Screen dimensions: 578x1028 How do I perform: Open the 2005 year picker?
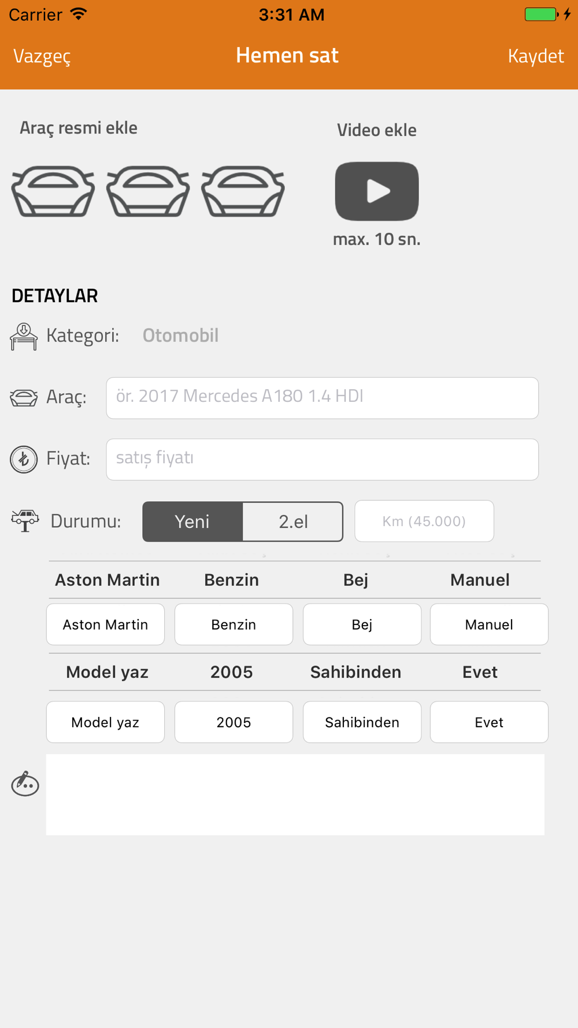[234, 722]
